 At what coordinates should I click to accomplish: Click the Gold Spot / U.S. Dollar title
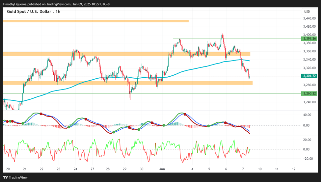(29, 12)
